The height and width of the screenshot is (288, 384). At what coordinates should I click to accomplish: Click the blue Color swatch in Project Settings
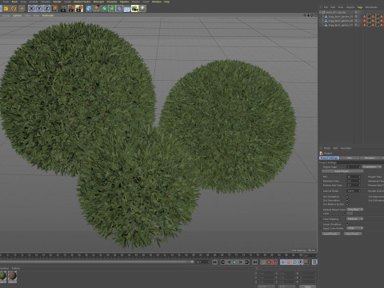coord(350,214)
